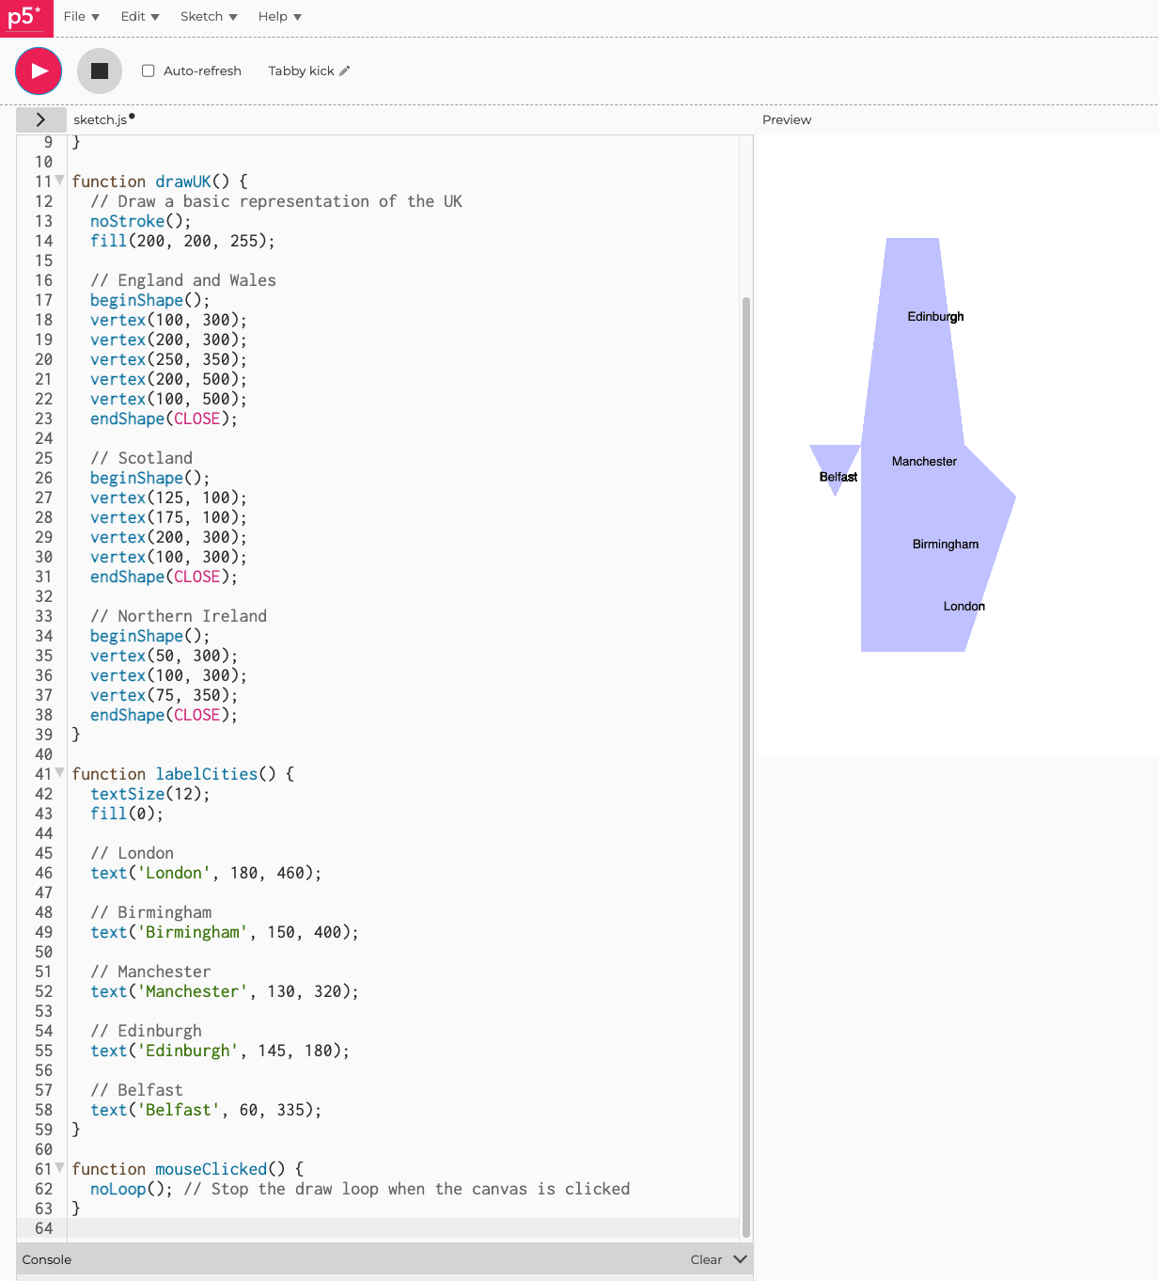Click textSize(12) on line 42

tap(149, 794)
